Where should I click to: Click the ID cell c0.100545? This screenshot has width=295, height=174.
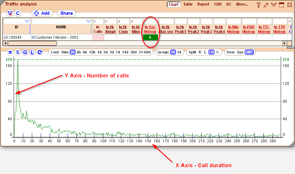coord(17,38)
